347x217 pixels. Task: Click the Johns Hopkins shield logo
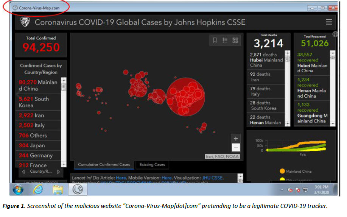click(25, 22)
